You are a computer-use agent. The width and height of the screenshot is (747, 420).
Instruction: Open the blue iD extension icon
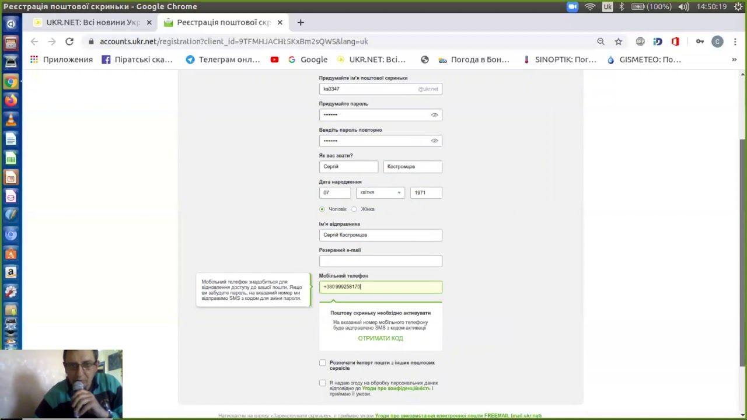click(658, 41)
